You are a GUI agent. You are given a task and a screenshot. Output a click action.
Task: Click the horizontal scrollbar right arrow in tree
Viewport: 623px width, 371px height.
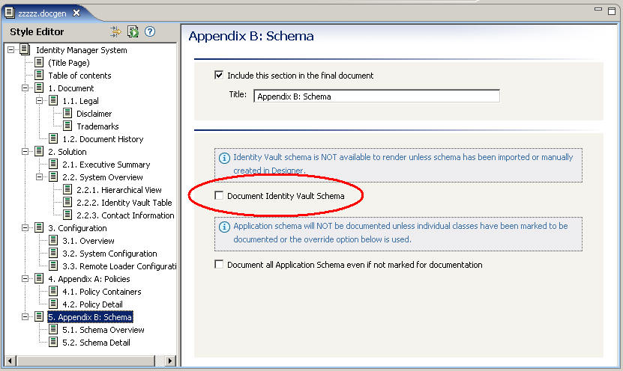(x=169, y=361)
